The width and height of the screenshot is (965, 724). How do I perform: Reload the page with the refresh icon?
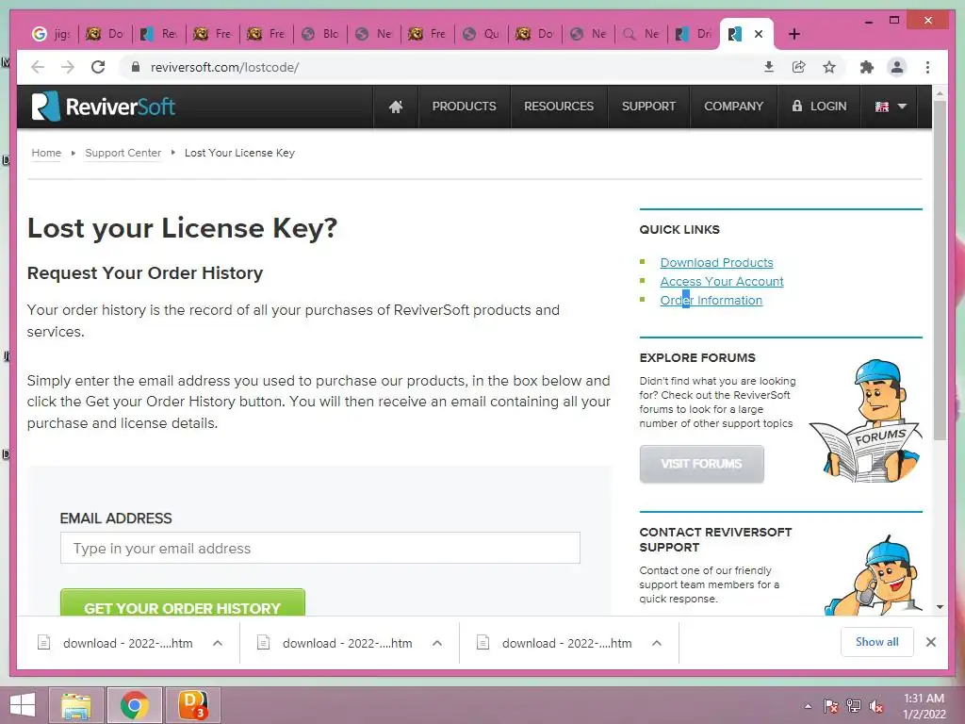coord(98,67)
